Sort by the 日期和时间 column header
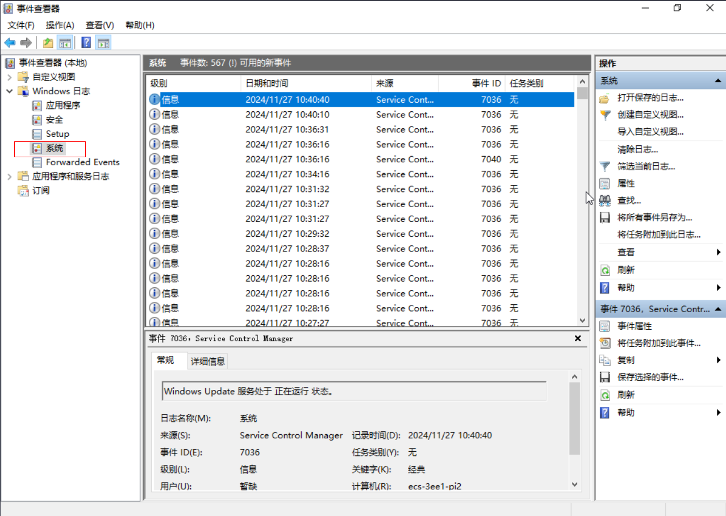This screenshot has height=516, width=726. coord(306,83)
